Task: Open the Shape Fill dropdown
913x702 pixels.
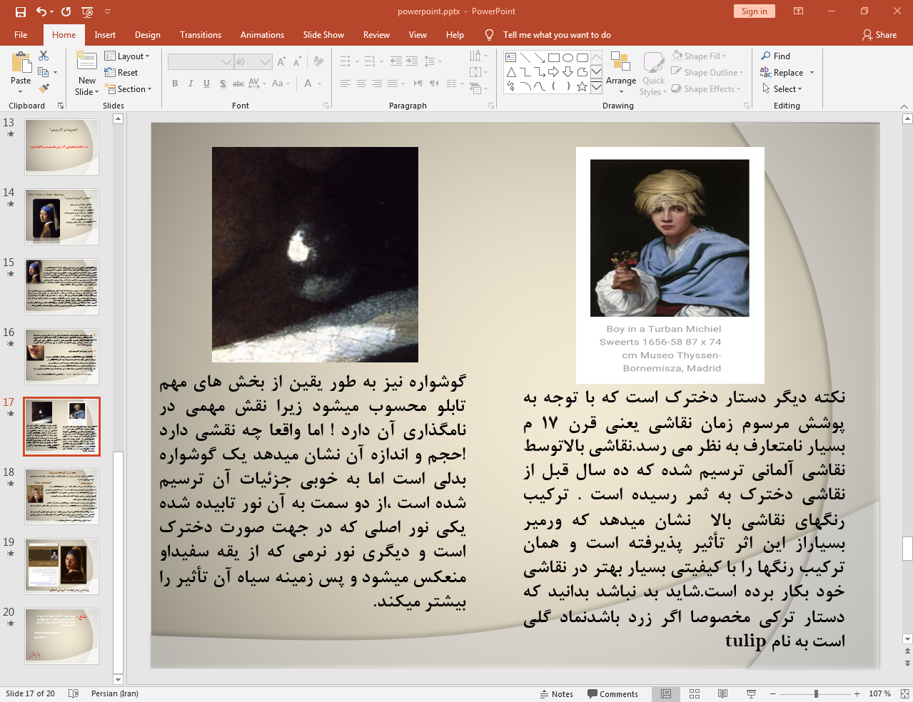Action: tap(699, 56)
